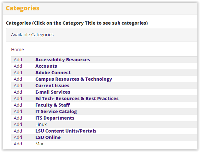Screen dimensions: 200x152
Task: Add the Adobe Connect category
Action: pos(18,73)
